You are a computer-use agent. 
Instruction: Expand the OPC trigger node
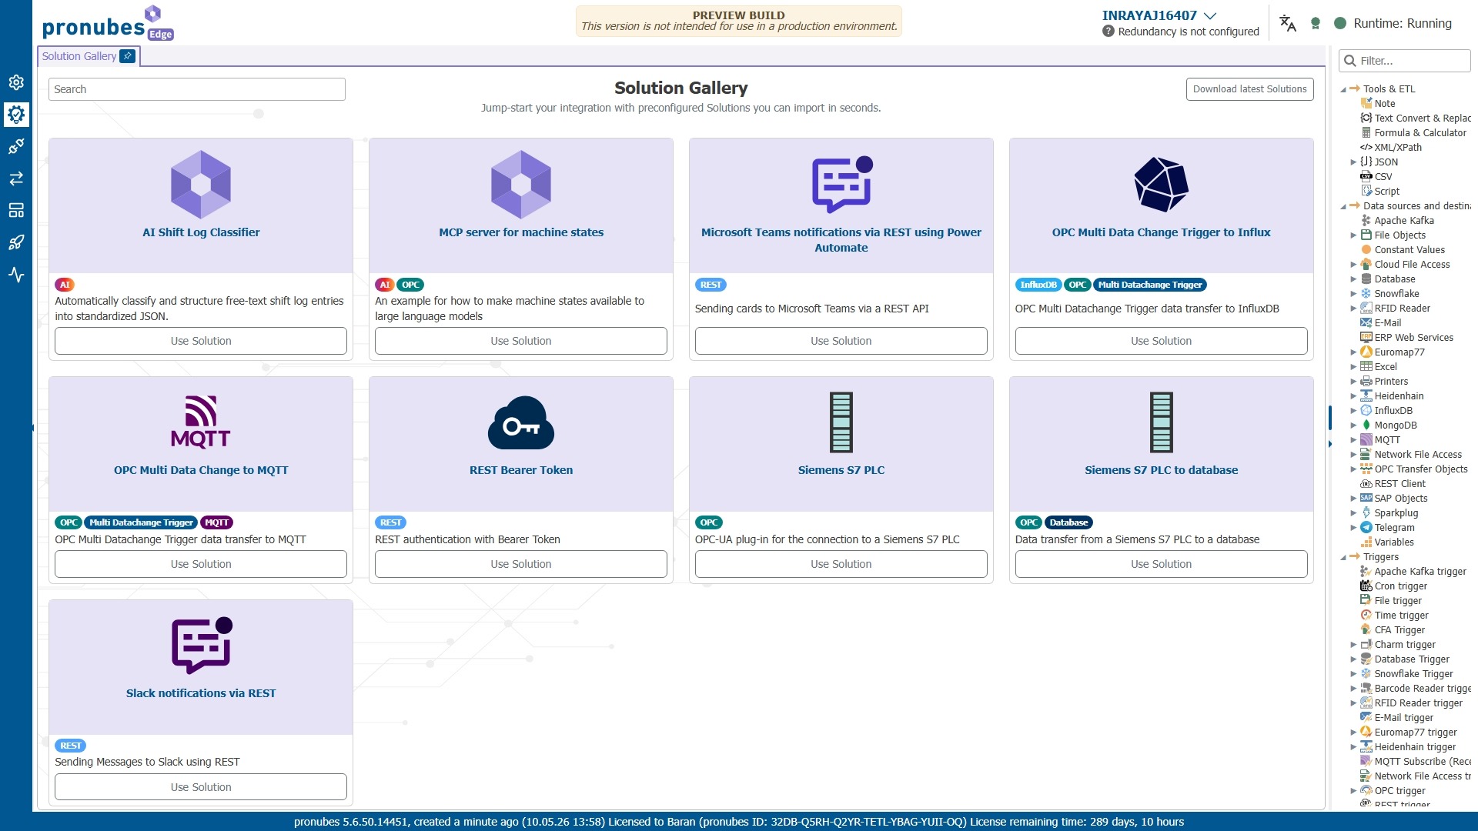1353,791
